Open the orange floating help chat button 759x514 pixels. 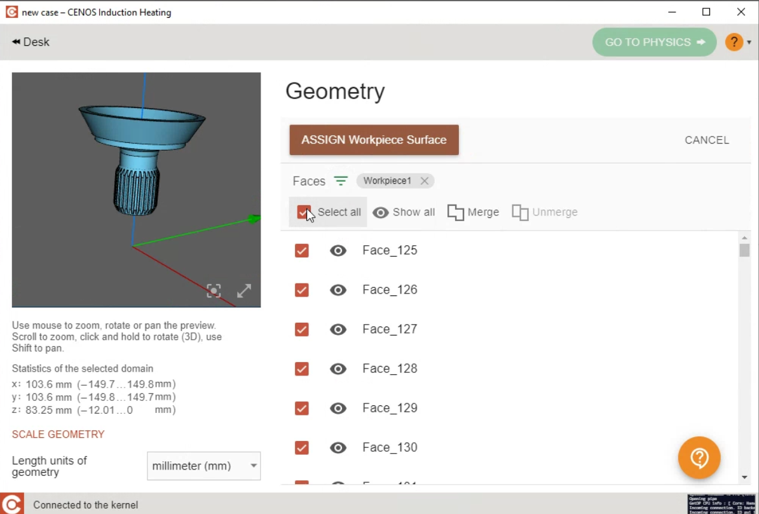click(x=699, y=458)
